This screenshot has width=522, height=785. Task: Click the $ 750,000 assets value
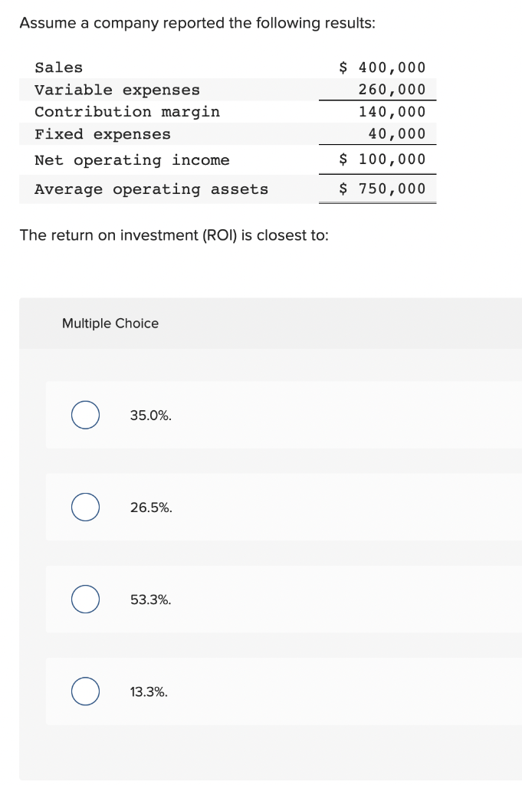(382, 189)
